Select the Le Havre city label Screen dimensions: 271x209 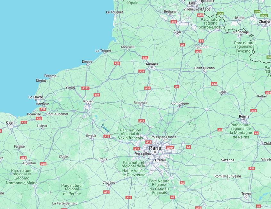coord(36,97)
